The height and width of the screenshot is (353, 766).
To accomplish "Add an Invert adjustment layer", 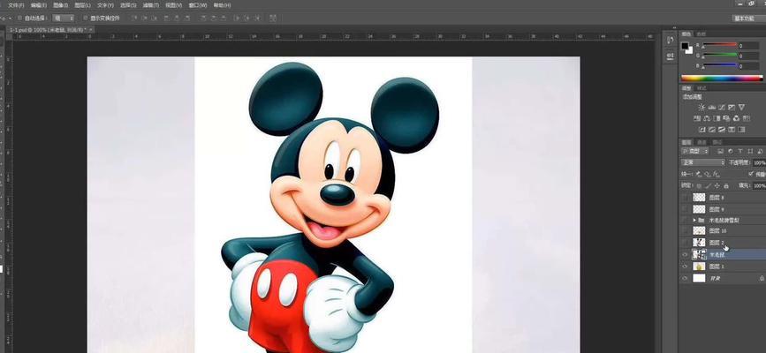I will (702, 130).
